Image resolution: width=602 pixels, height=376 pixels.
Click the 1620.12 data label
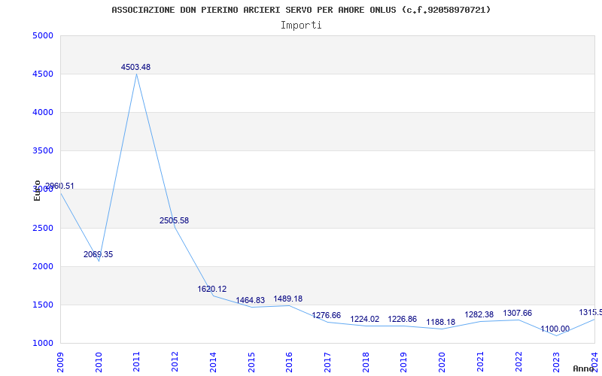212,290
